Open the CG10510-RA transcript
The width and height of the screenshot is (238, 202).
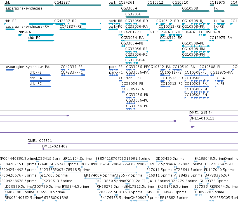(x=177, y=35)
